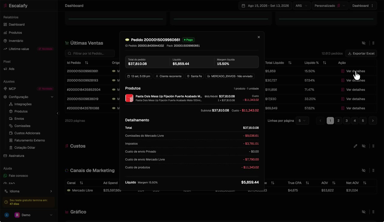The height and width of the screenshot is (222, 384).
Task: Go to page 2 of results
Action: [338, 121]
